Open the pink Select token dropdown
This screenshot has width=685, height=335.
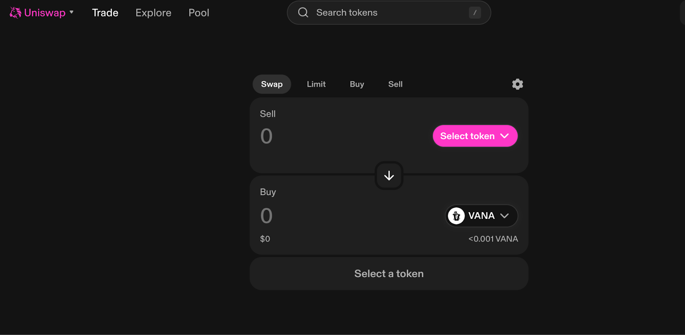[x=475, y=136]
